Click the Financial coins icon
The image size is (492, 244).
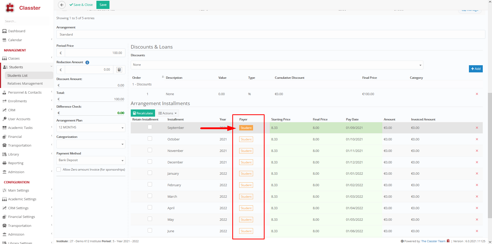tap(4, 137)
